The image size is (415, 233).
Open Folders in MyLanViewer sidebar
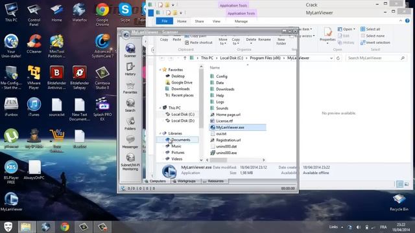130,124
